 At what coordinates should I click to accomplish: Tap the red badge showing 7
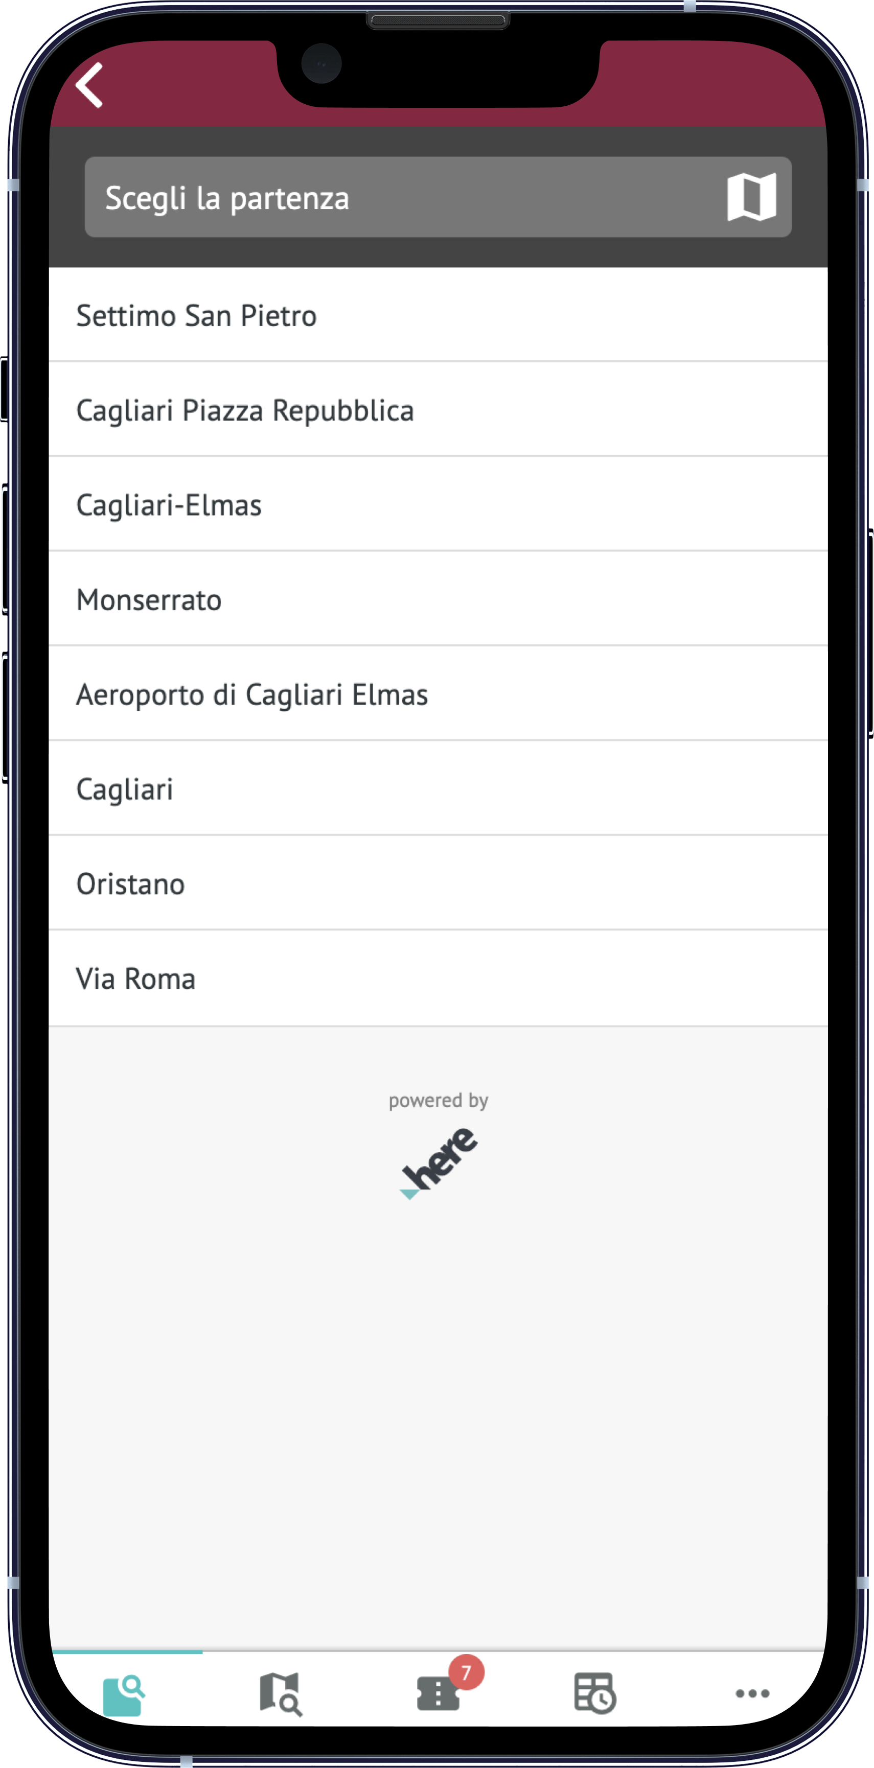(x=466, y=1672)
